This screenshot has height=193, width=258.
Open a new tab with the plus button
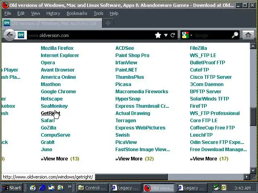tap(108, 23)
